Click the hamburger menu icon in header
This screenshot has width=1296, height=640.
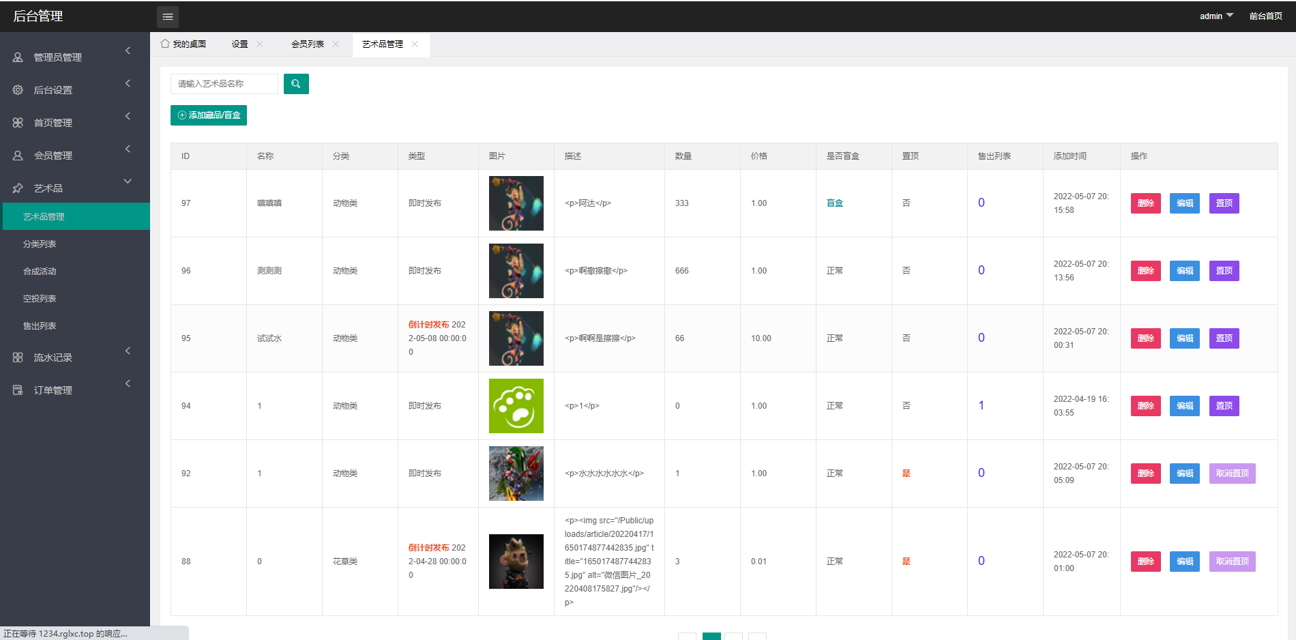click(167, 16)
